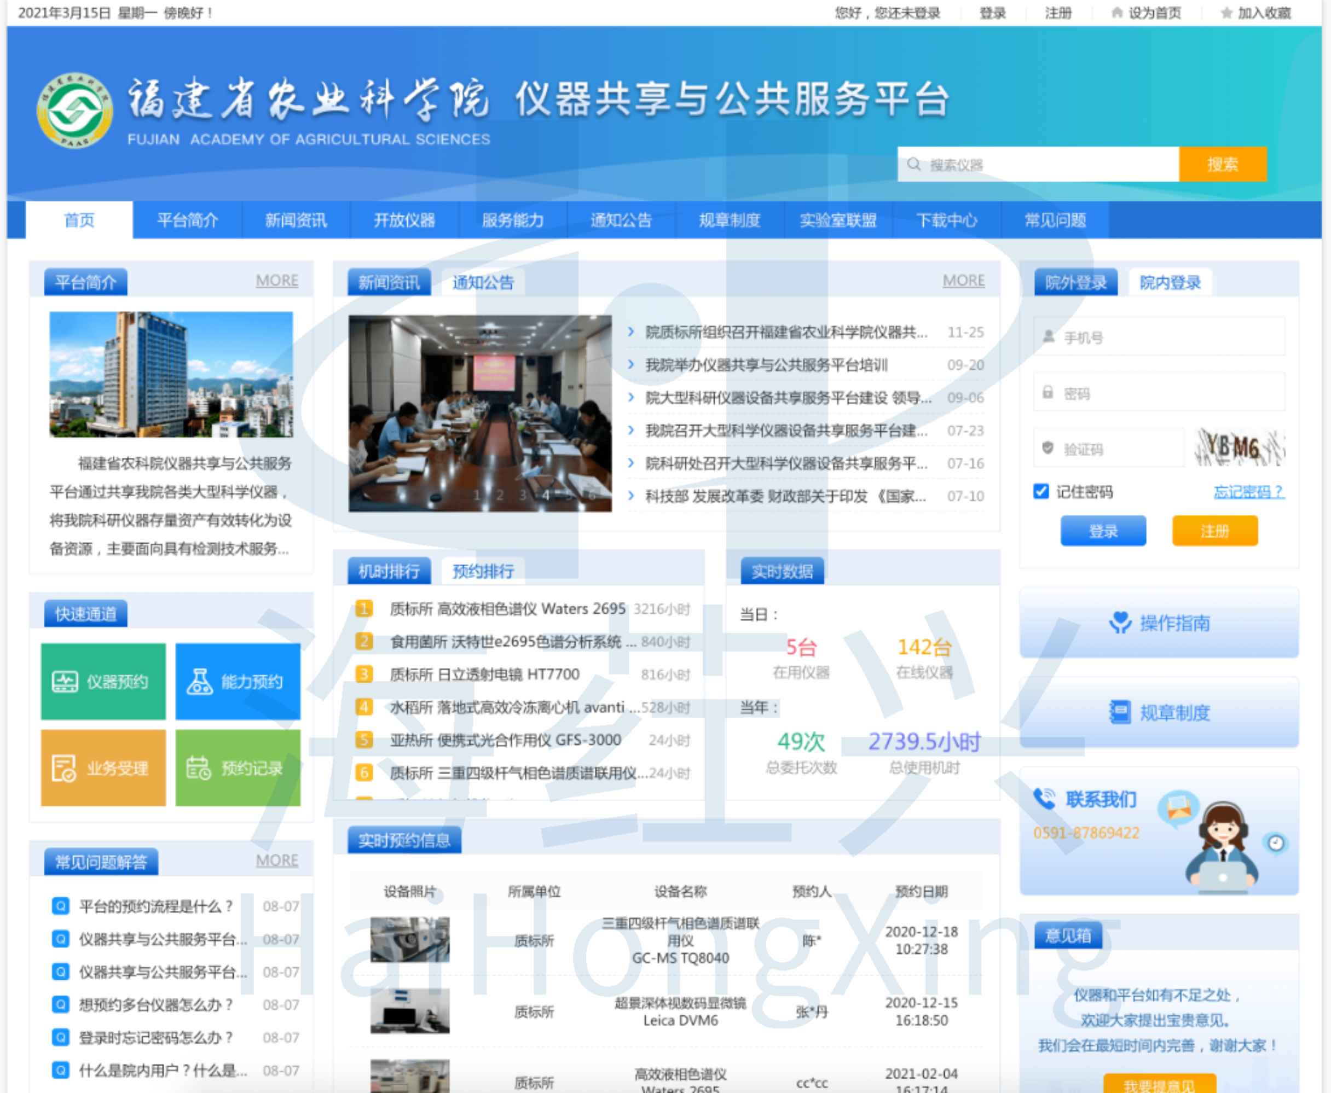Open the 业务受理 tile
The width and height of the screenshot is (1331, 1093).
[103, 768]
